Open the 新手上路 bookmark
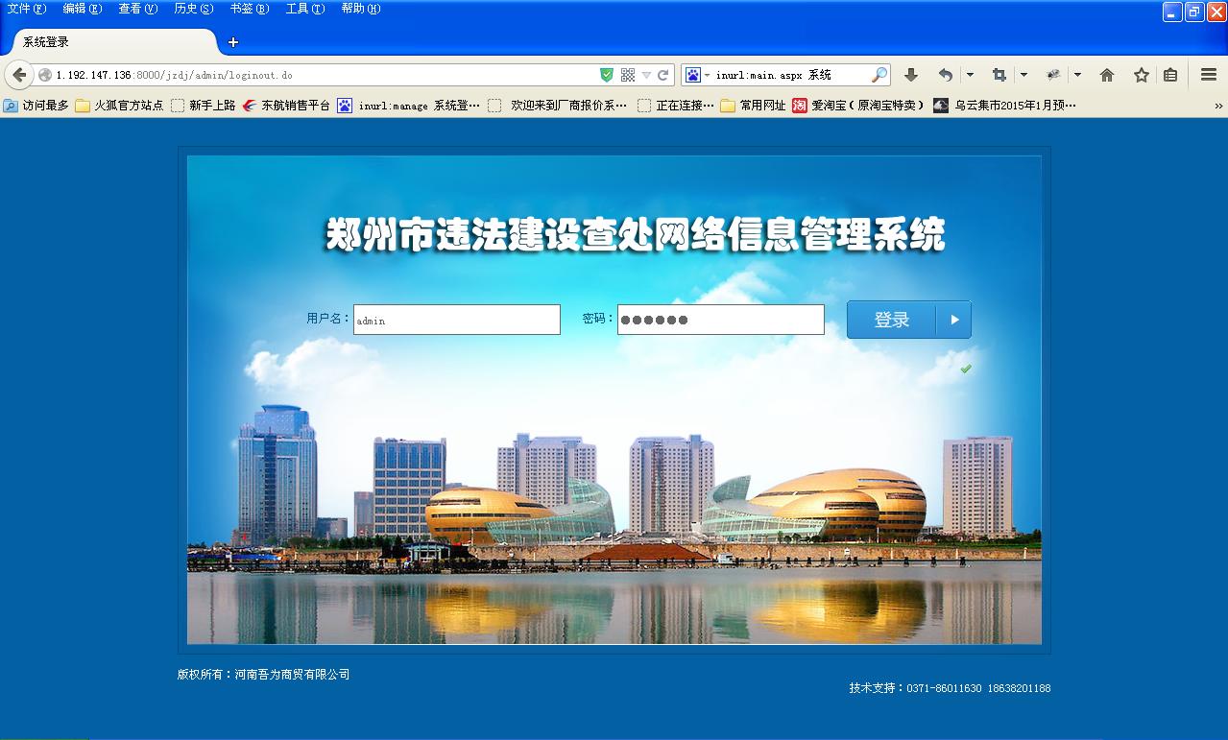Screen dimensions: 1228x740 [204, 106]
